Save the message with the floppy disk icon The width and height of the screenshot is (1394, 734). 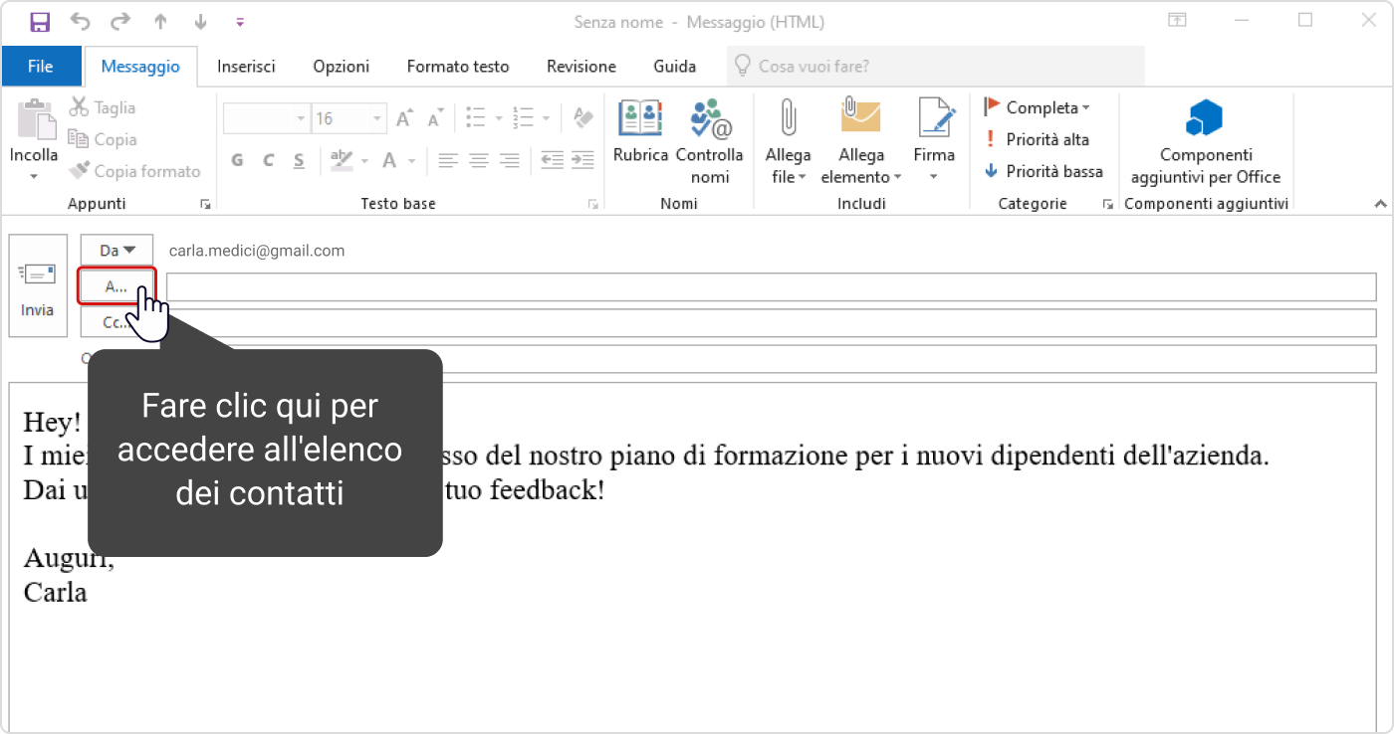(40, 21)
